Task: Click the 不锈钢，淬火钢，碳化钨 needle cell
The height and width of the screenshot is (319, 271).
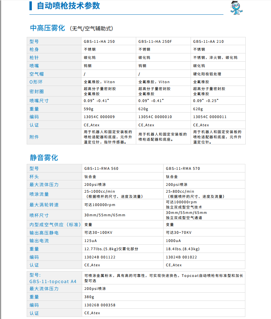Action: [x=215, y=58]
